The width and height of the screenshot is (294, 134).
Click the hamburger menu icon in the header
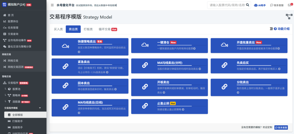(x=52, y=5)
